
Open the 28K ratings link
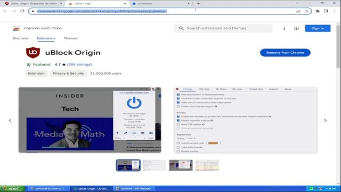(79, 65)
